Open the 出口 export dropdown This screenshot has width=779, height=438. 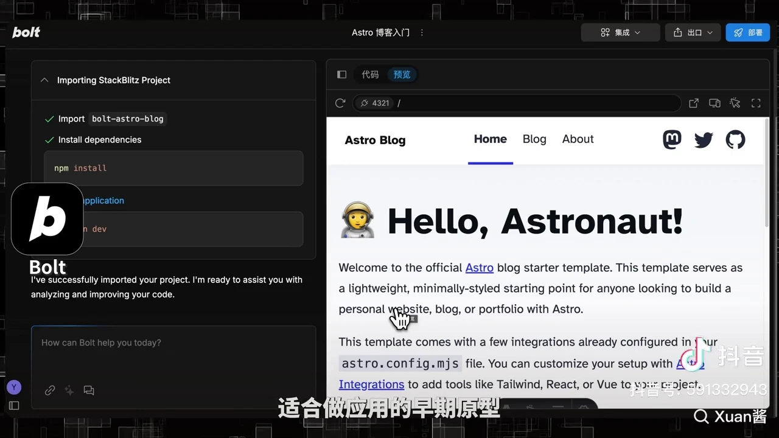tap(693, 32)
